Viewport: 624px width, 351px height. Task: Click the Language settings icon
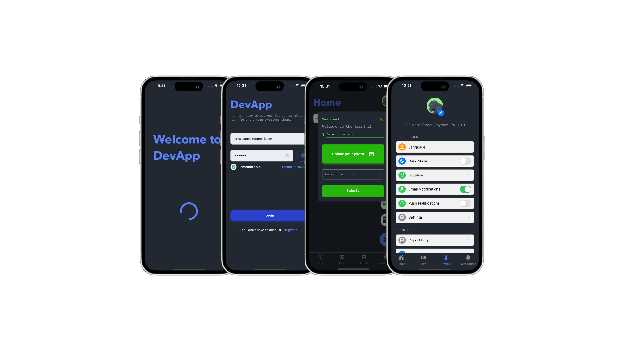coord(402,147)
